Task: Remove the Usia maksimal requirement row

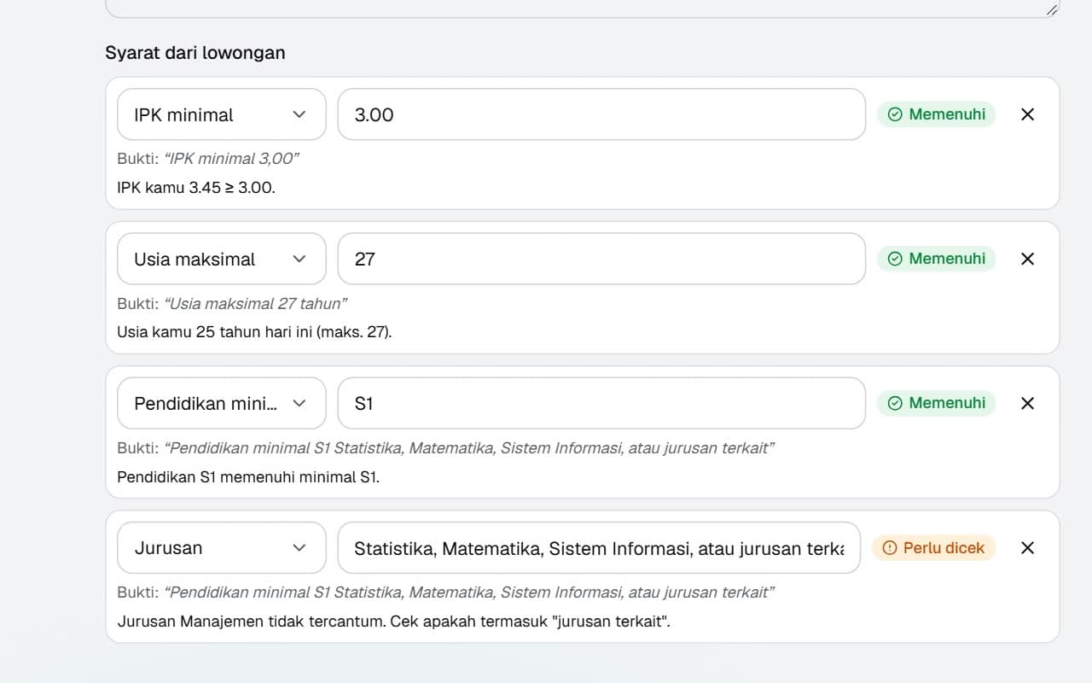Action: [x=1027, y=259]
